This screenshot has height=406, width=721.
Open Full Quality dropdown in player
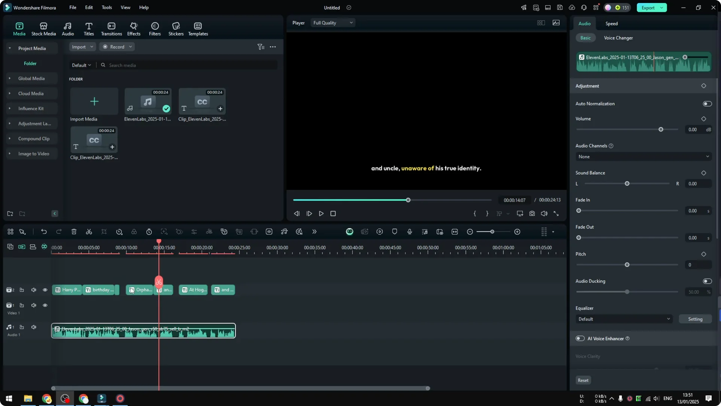pyautogui.click(x=333, y=23)
